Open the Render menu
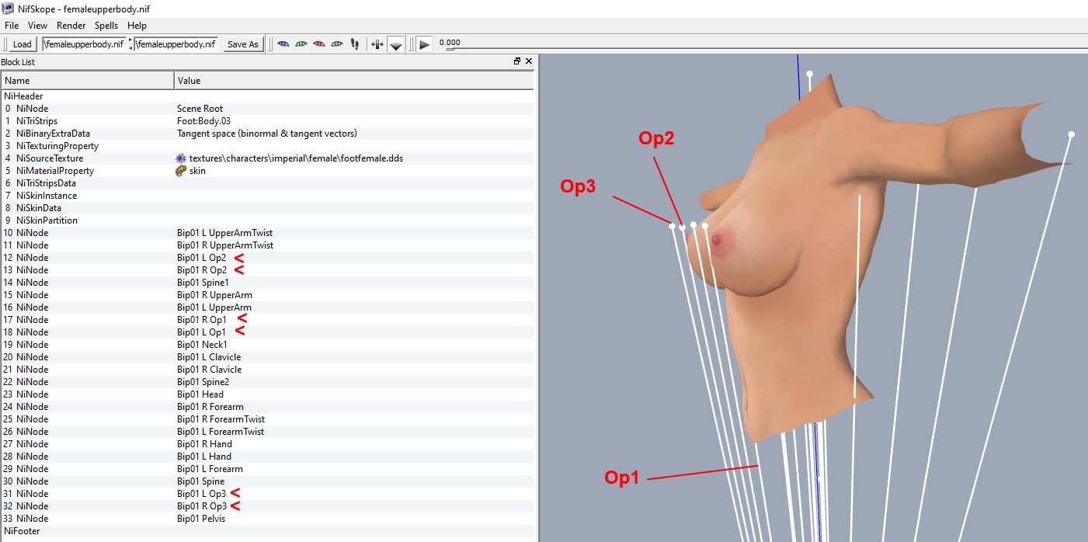The height and width of the screenshot is (542, 1088). (71, 26)
